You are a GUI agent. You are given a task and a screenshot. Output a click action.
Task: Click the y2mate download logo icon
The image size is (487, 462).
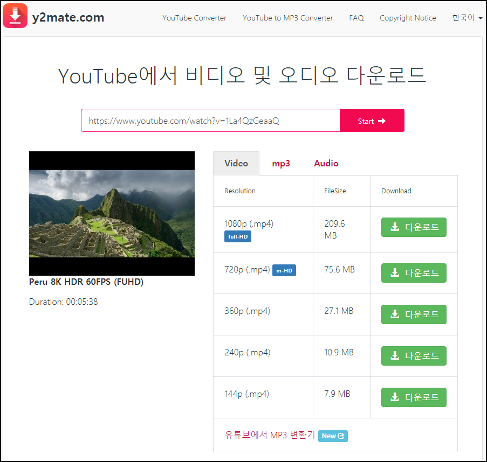pyautogui.click(x=15, y=16)
